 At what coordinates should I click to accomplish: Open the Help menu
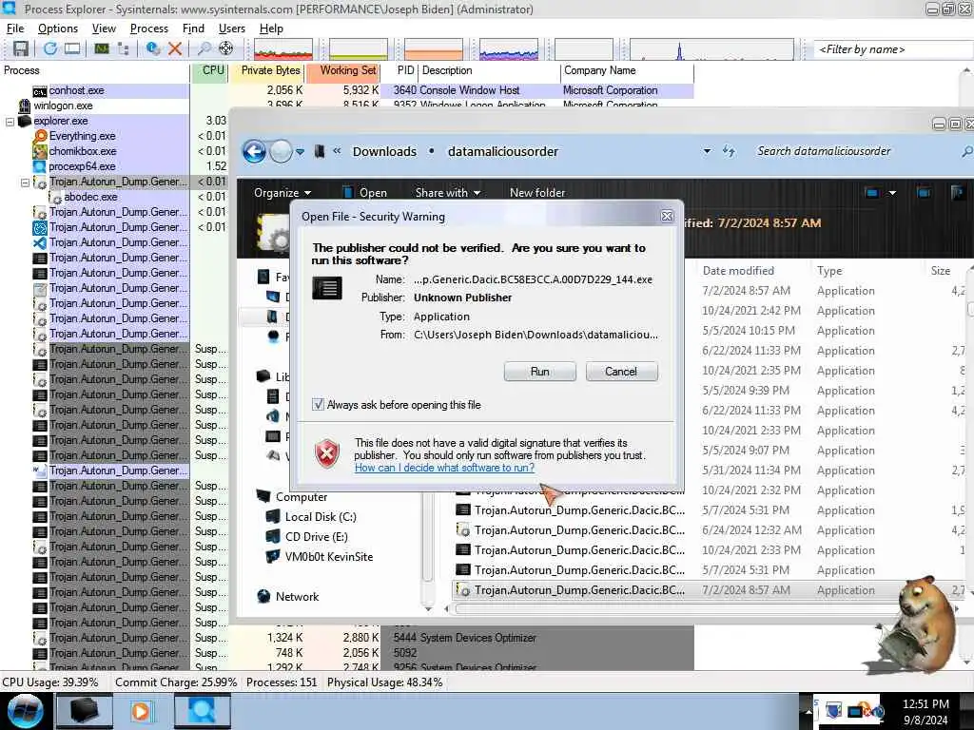(271, 29)
